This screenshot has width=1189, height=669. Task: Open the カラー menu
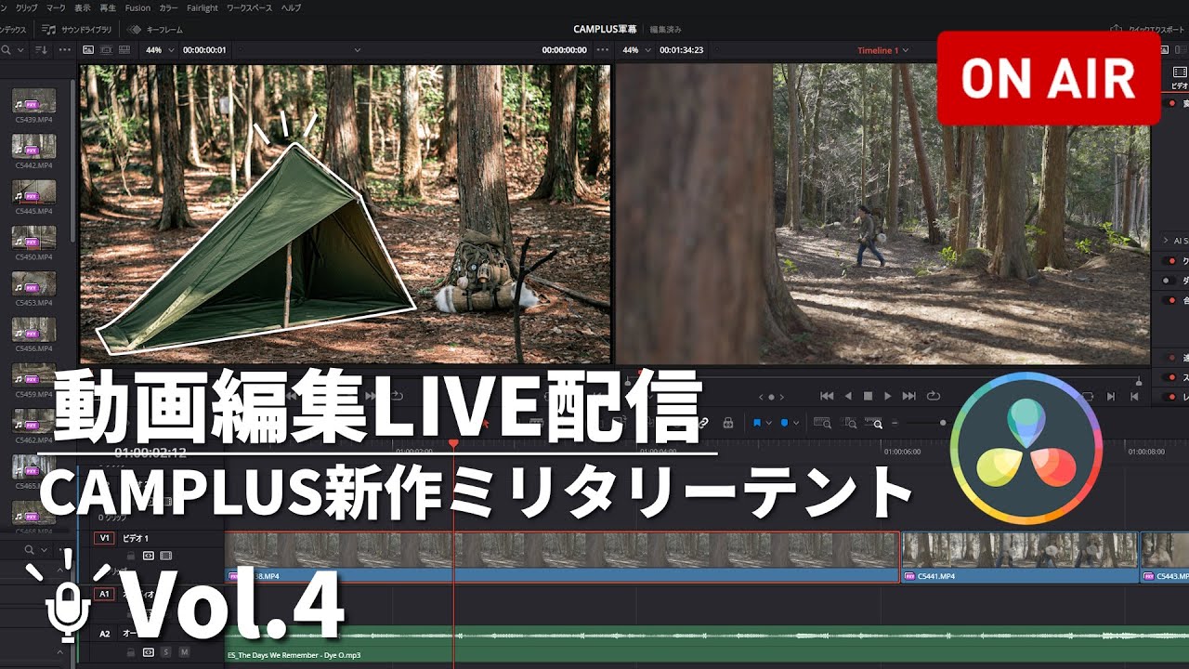point(168,7)
